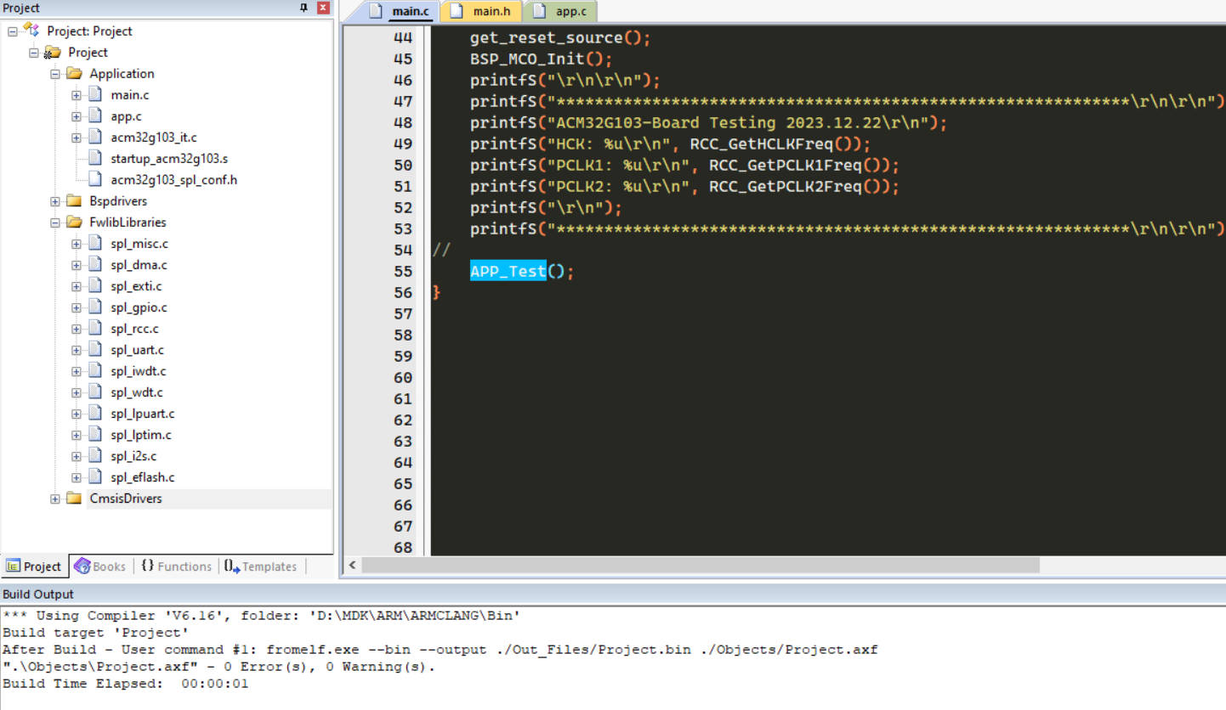Select spl_lptim.c file icon
This screenshot has width=1226, height=710.
[95, 435]
